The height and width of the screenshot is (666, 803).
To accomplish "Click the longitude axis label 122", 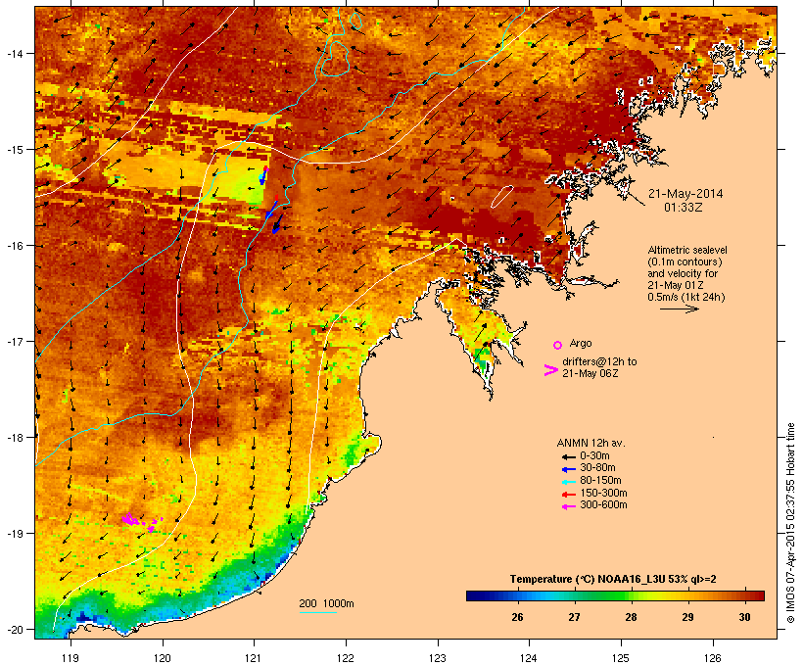I will pos(346,658).
